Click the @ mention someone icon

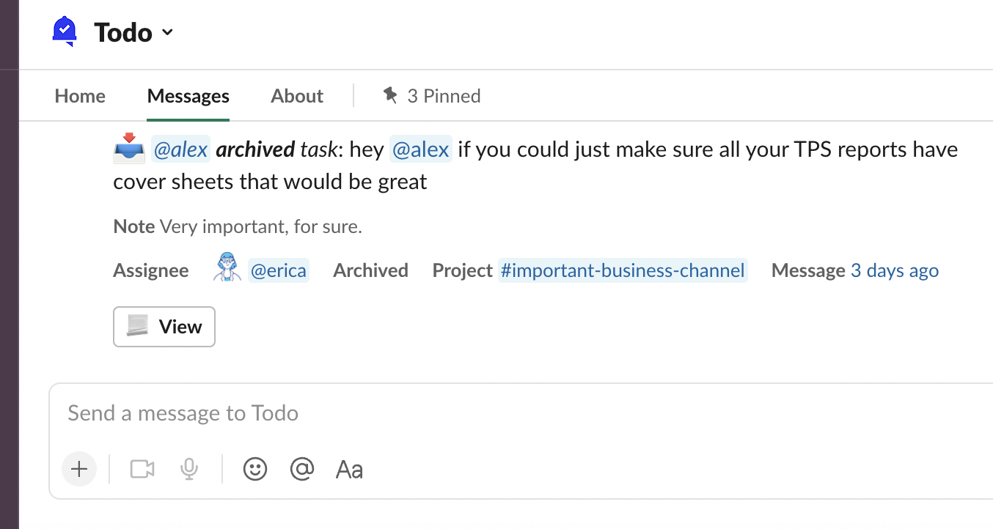(x=302, y=469)
